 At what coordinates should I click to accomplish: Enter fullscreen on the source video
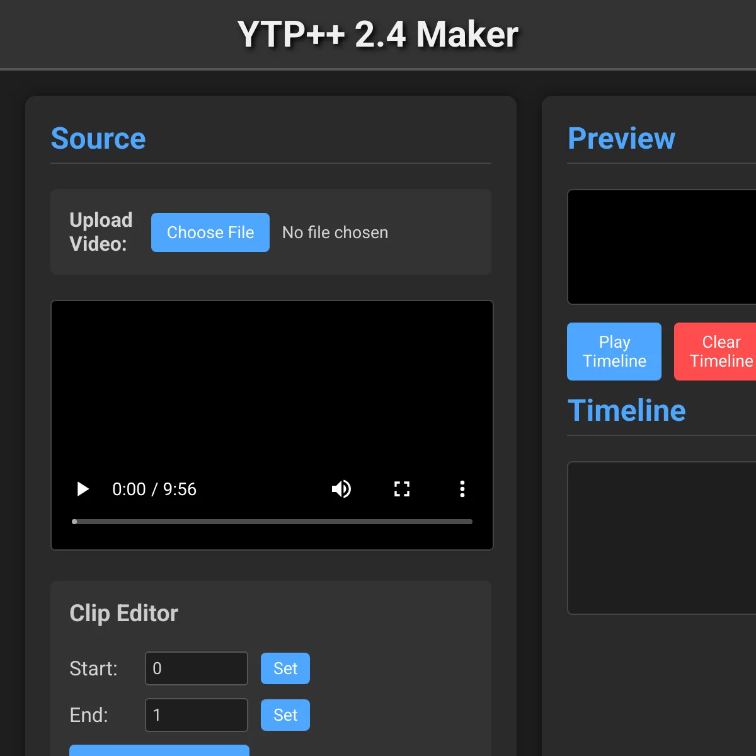(402, 489)
